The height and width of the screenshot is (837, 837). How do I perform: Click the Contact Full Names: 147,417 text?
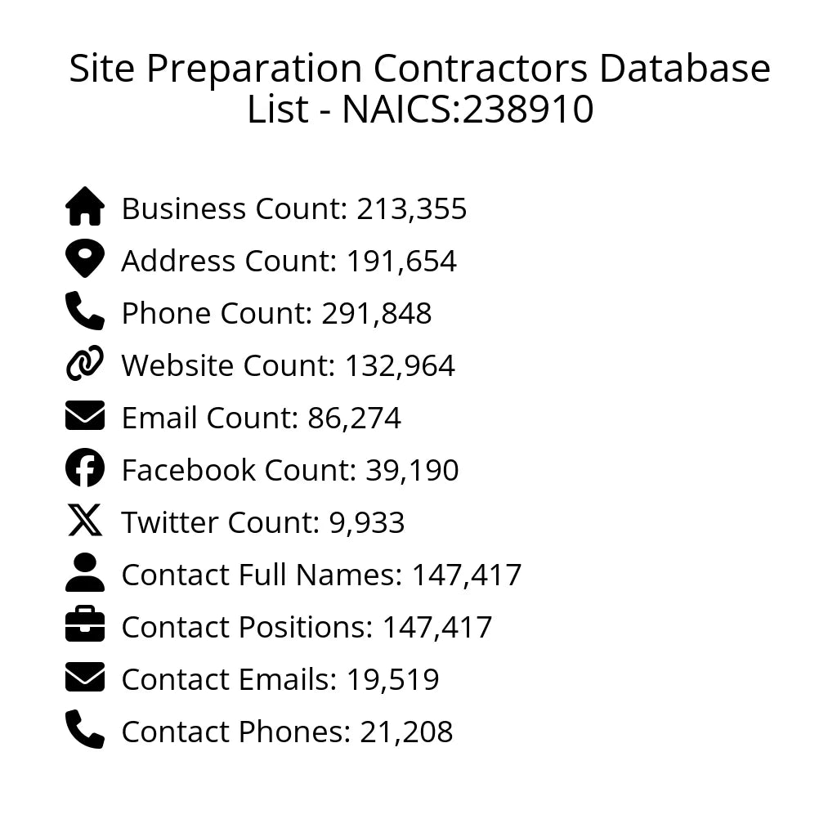[x=321, y=575]
